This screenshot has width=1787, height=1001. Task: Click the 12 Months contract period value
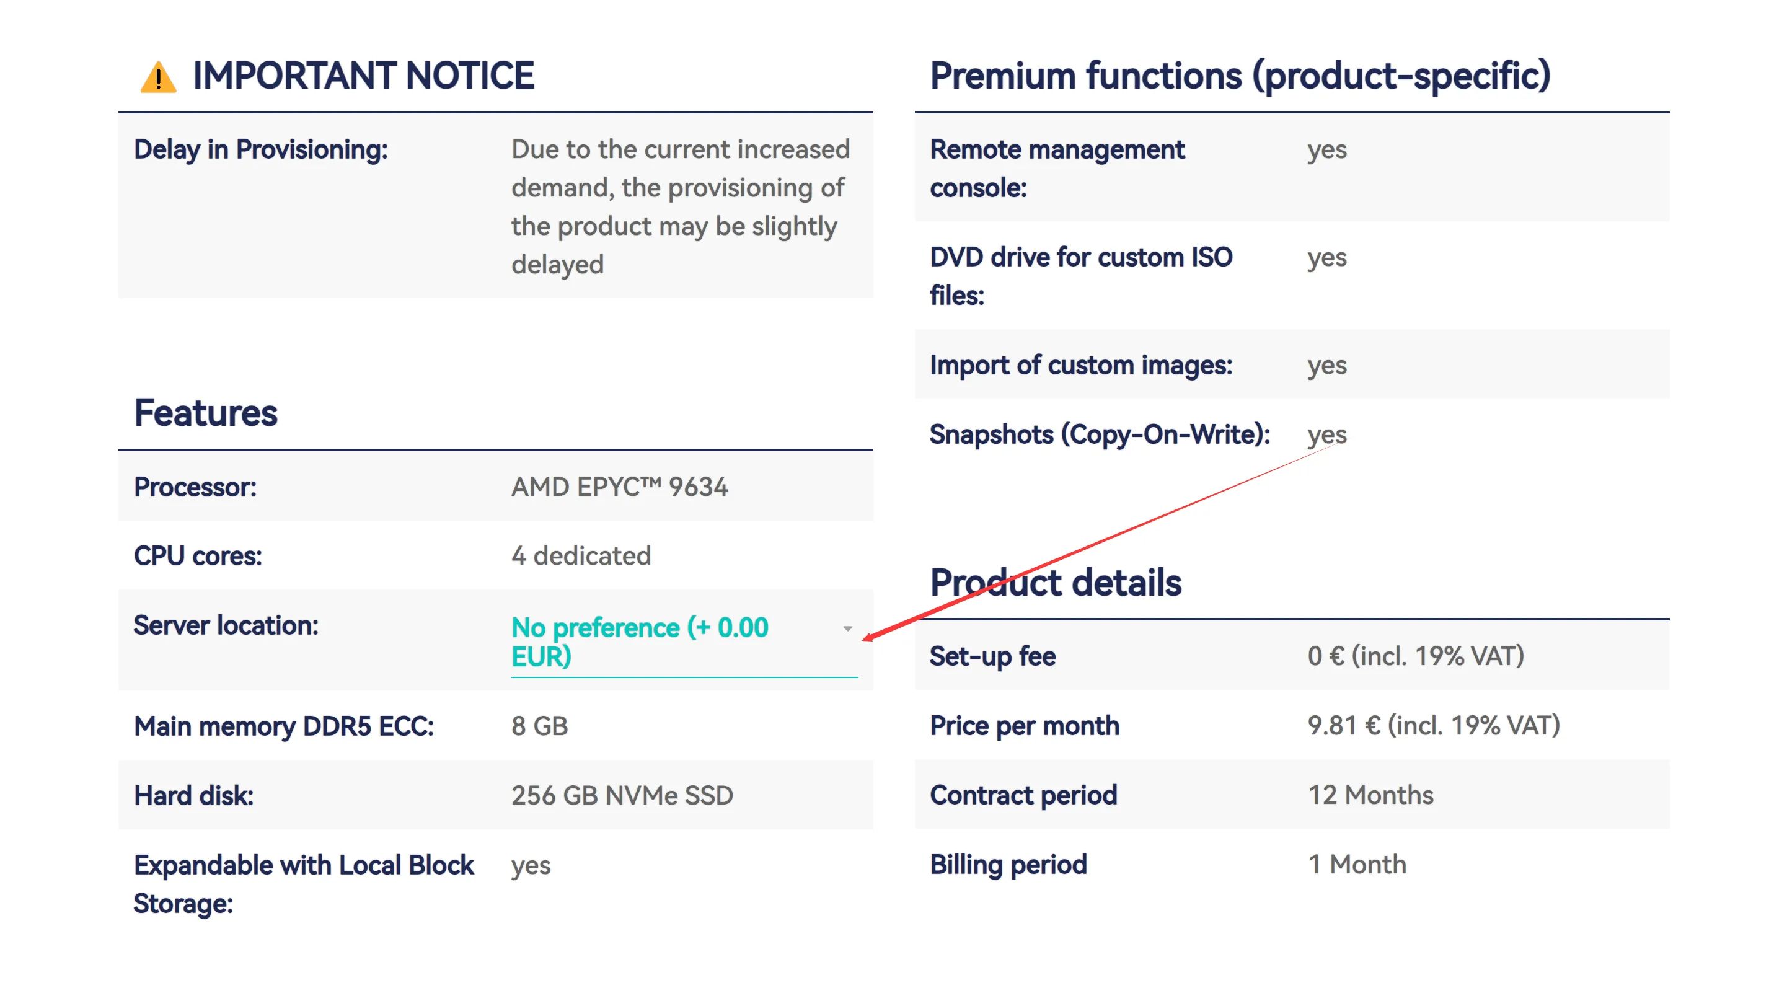point(1370,795)
